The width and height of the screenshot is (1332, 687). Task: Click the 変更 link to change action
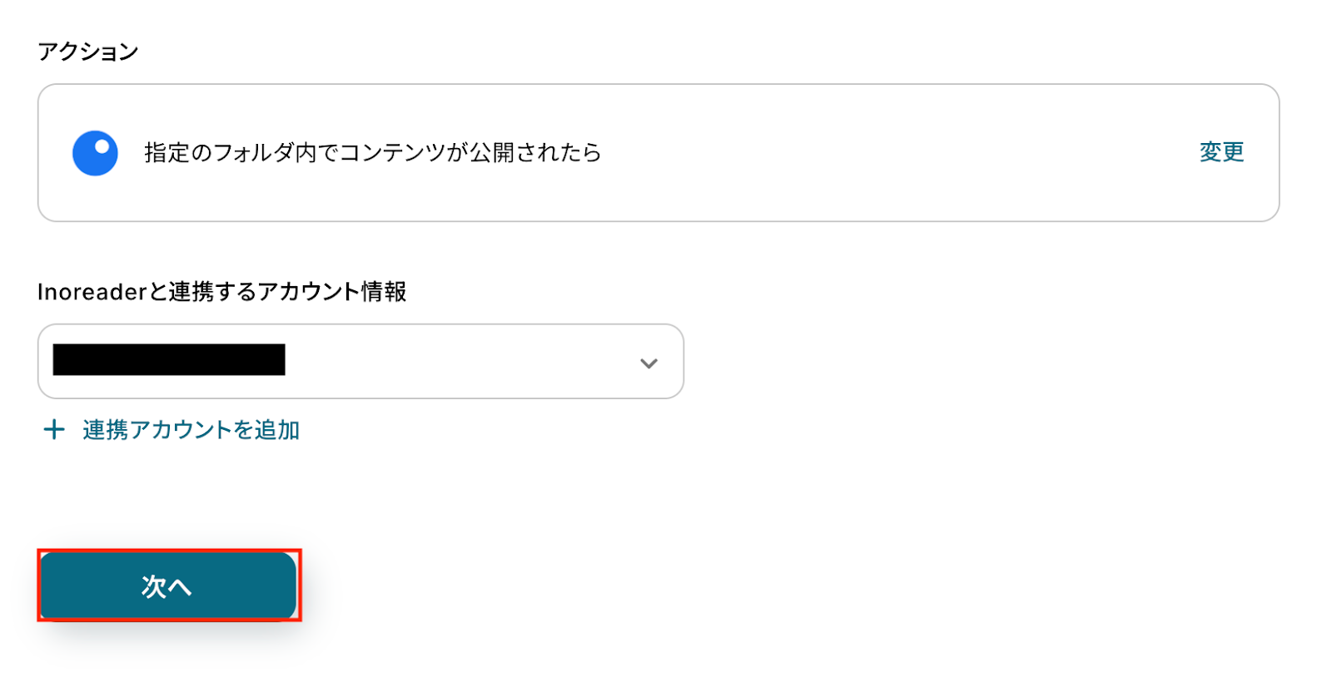coord(1221,152)
